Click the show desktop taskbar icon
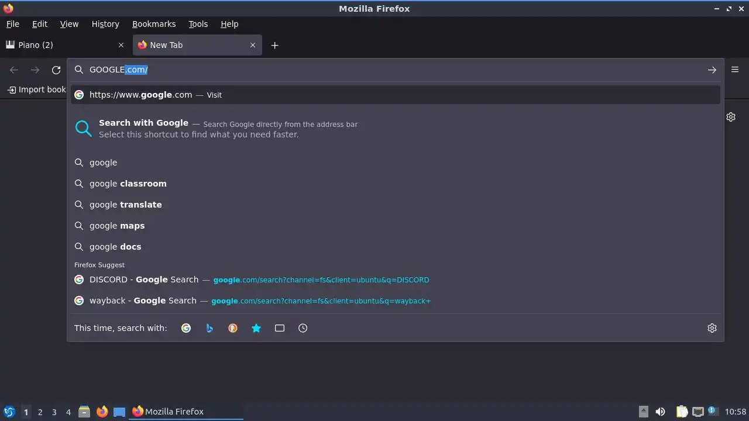749x421 pixels. 119,412
